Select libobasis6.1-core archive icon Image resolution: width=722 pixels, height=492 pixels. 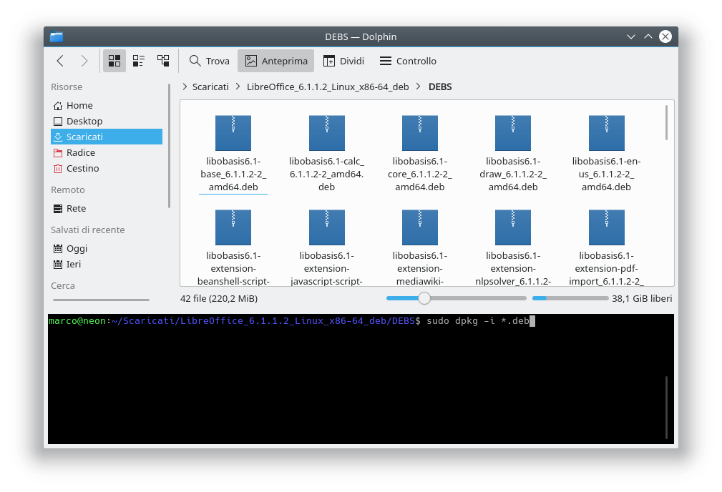[x=420, y=133]
